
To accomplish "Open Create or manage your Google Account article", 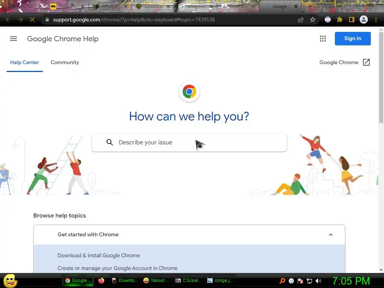I will (x=117, y=268).
